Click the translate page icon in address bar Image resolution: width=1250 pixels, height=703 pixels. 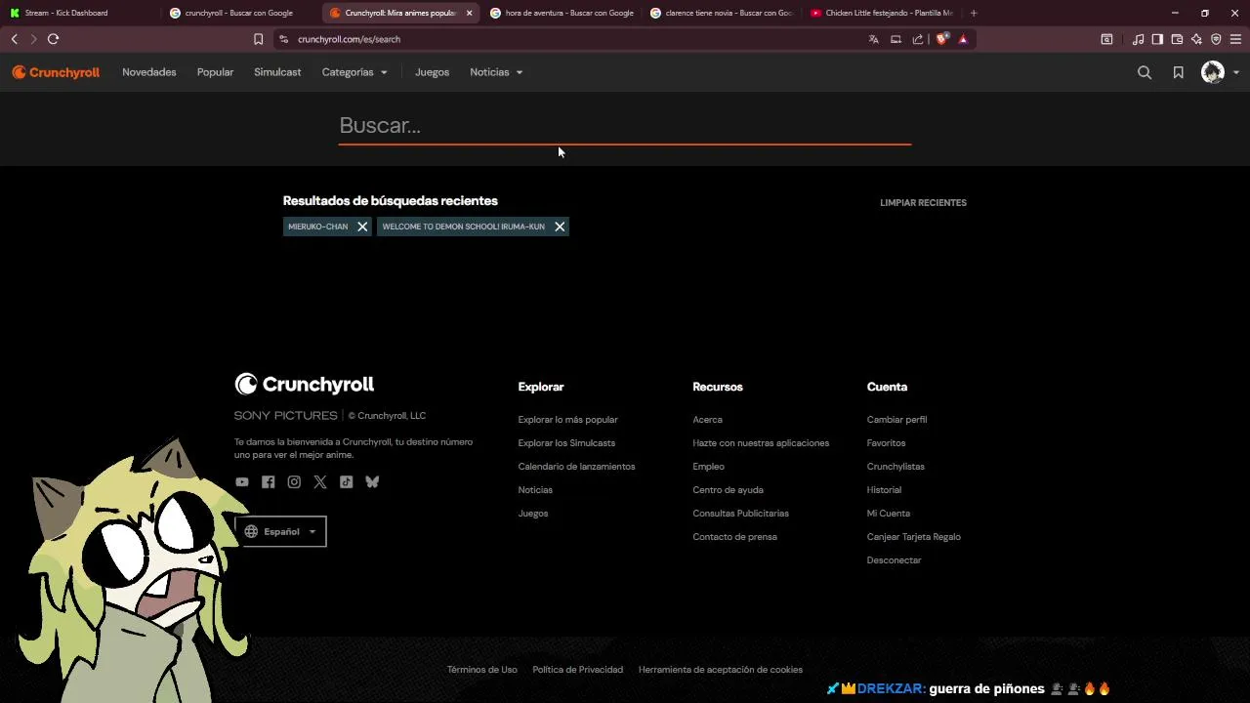873,39
